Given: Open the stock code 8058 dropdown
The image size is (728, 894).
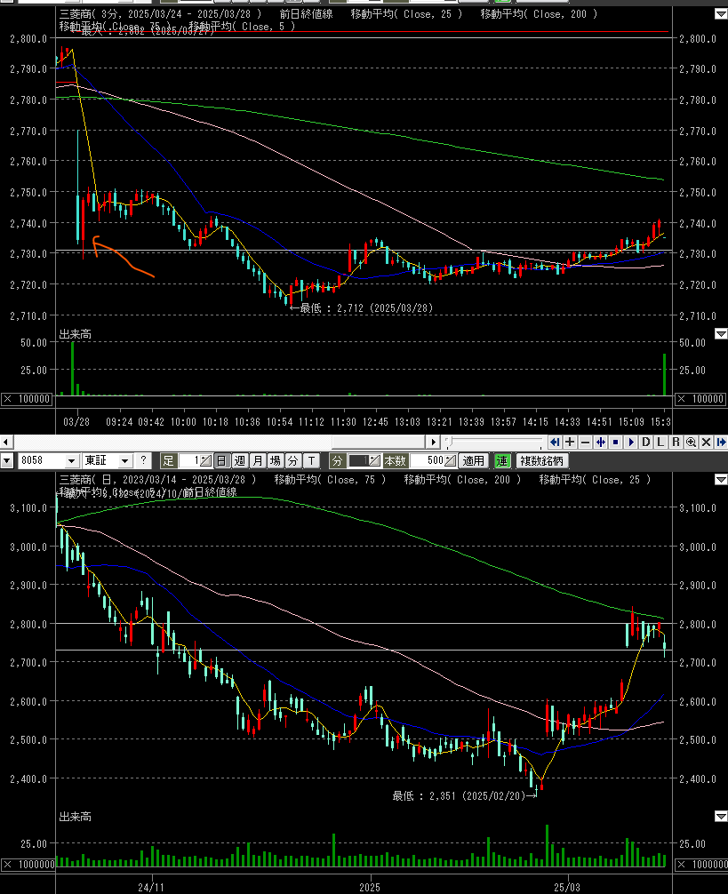Looking at the screenshot, I should 72,460.
